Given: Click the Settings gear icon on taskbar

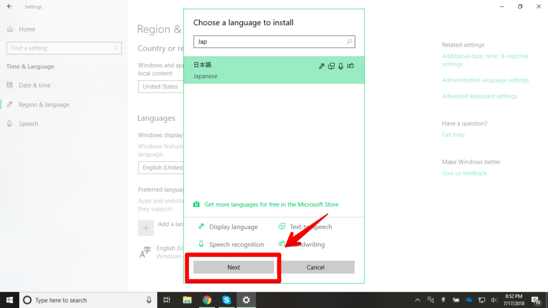Looking at the screenshot, I should click(246, 300).
